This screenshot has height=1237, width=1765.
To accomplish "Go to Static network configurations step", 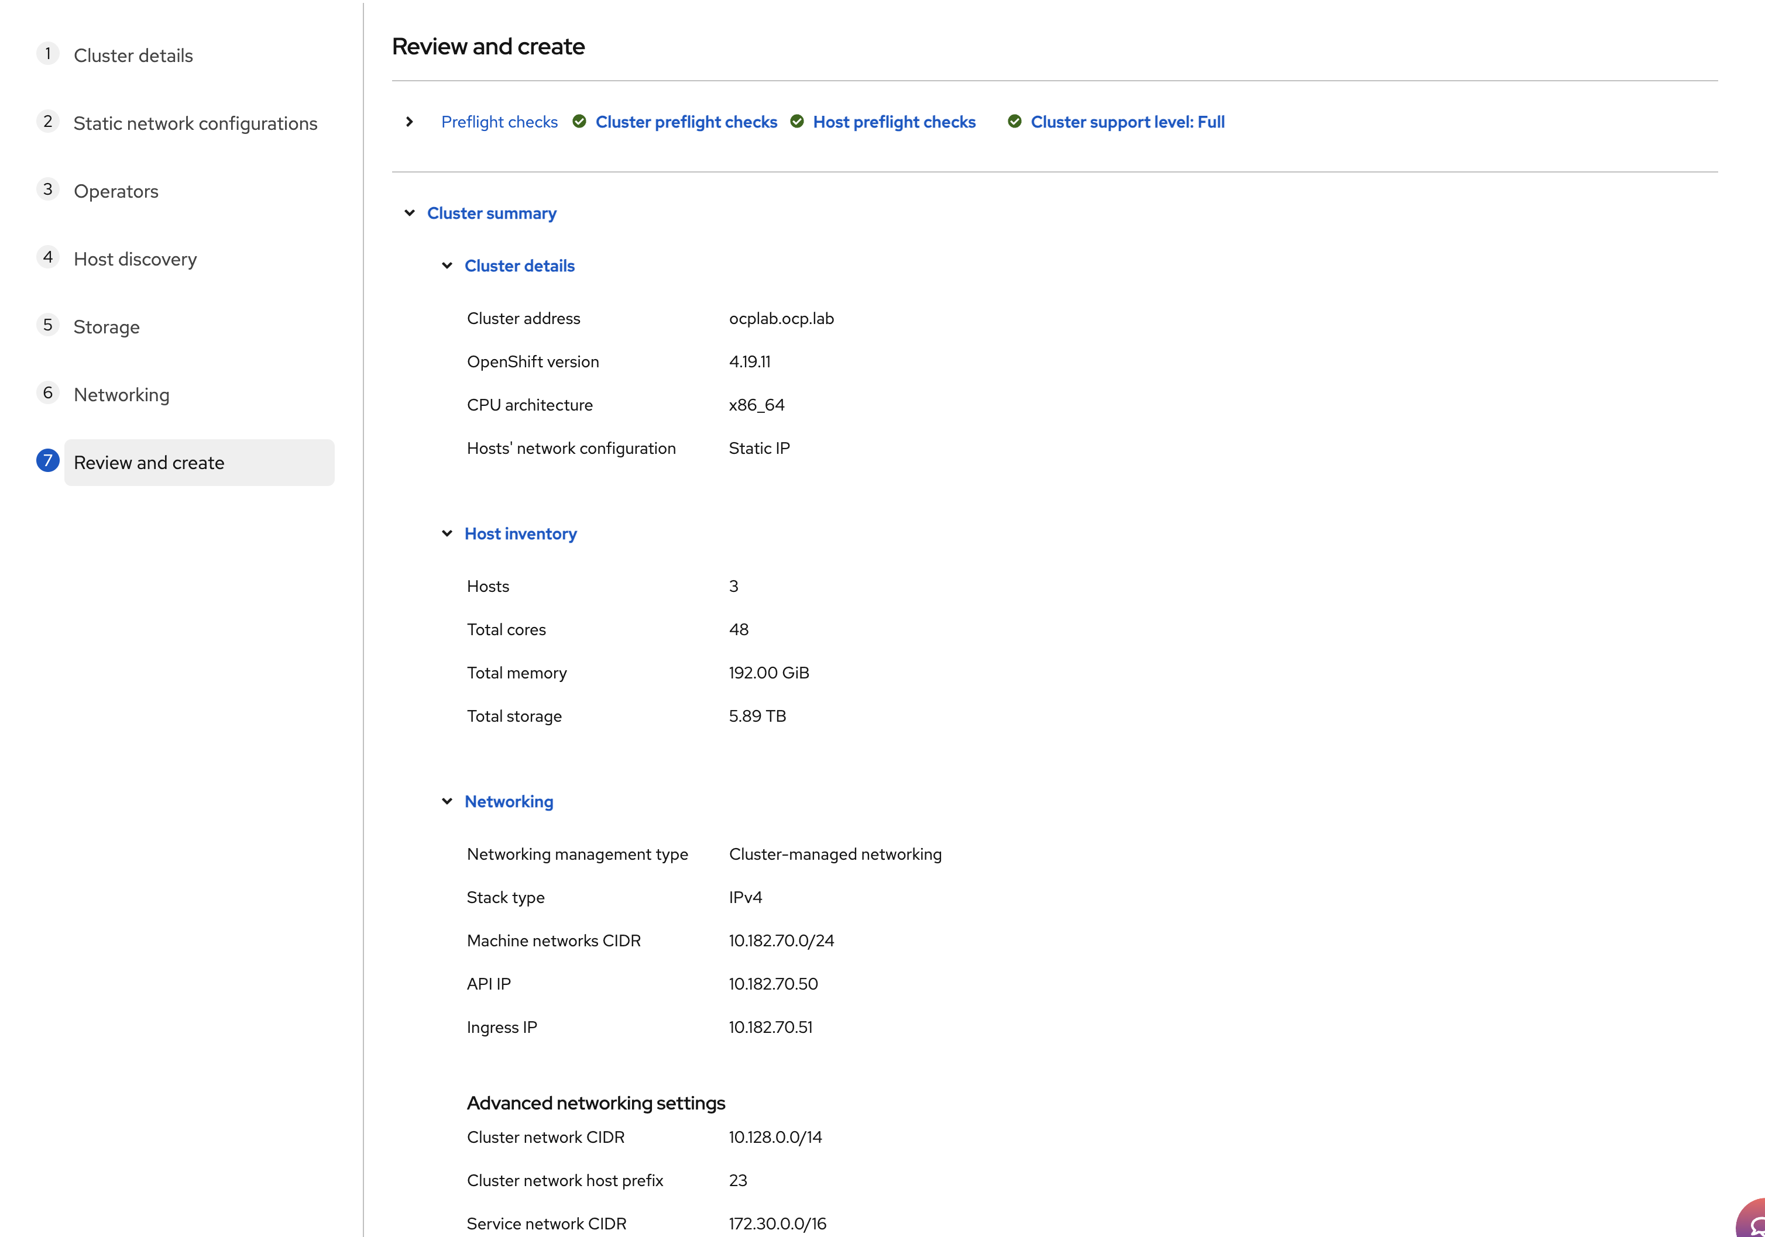I will point(195,124).
